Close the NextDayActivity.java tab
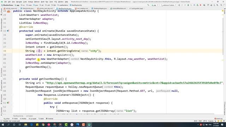 coord(72,8)
